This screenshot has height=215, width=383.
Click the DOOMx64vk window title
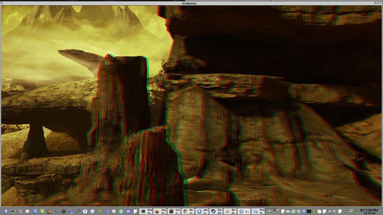point(189,3)
